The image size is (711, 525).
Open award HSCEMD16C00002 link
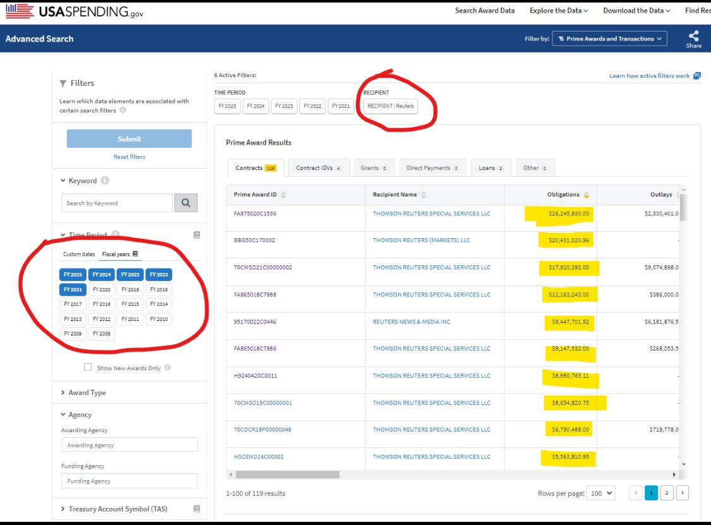[258, 457]
